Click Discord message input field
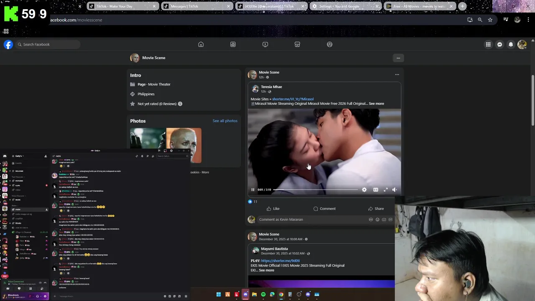The image size is (535, 301). point(109,296)
